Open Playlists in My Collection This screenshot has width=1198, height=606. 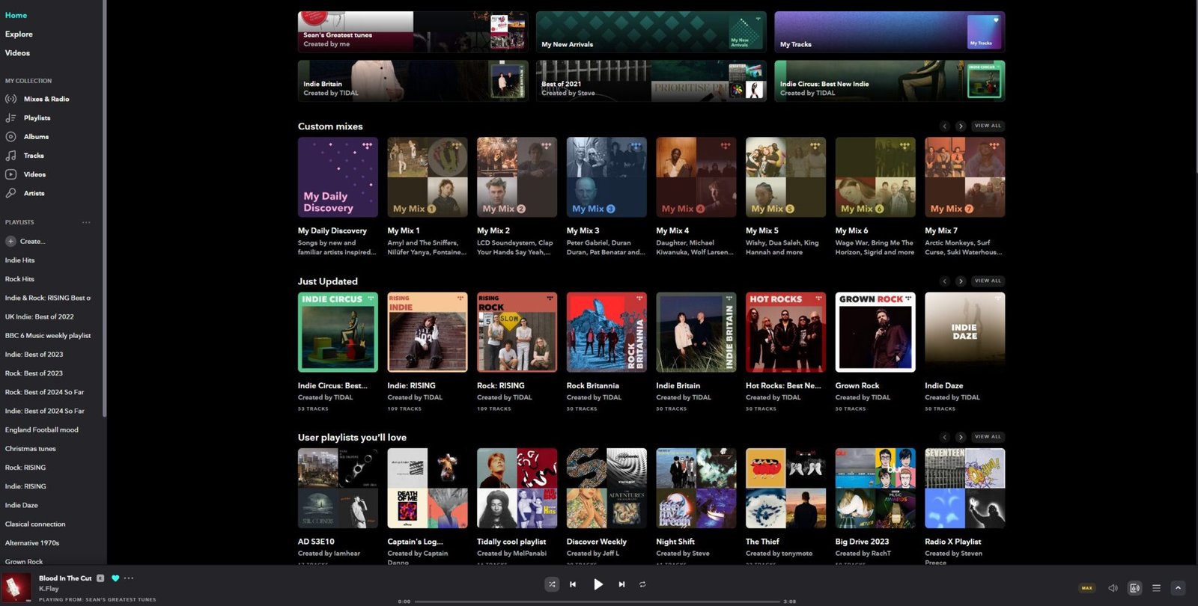(28, 117)
